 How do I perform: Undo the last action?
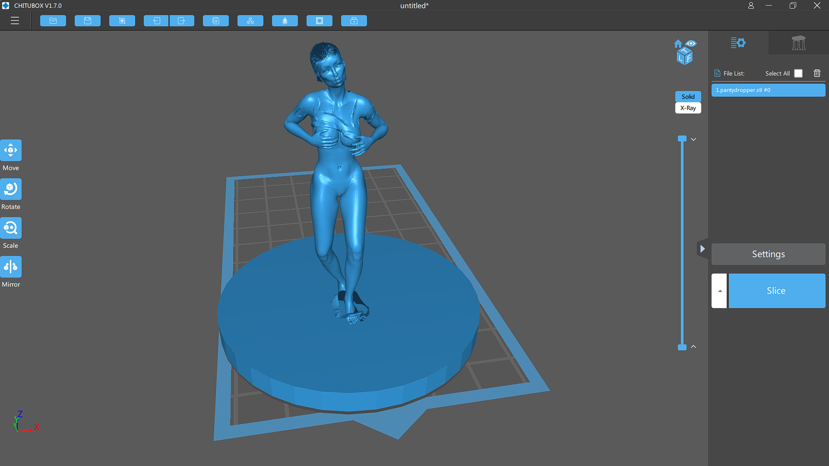coord(156,20)
